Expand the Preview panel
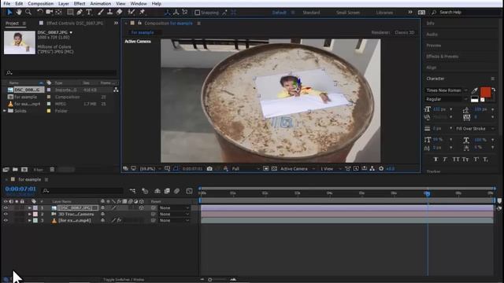Viewport: 504px width, 283px height. [434, 46]
